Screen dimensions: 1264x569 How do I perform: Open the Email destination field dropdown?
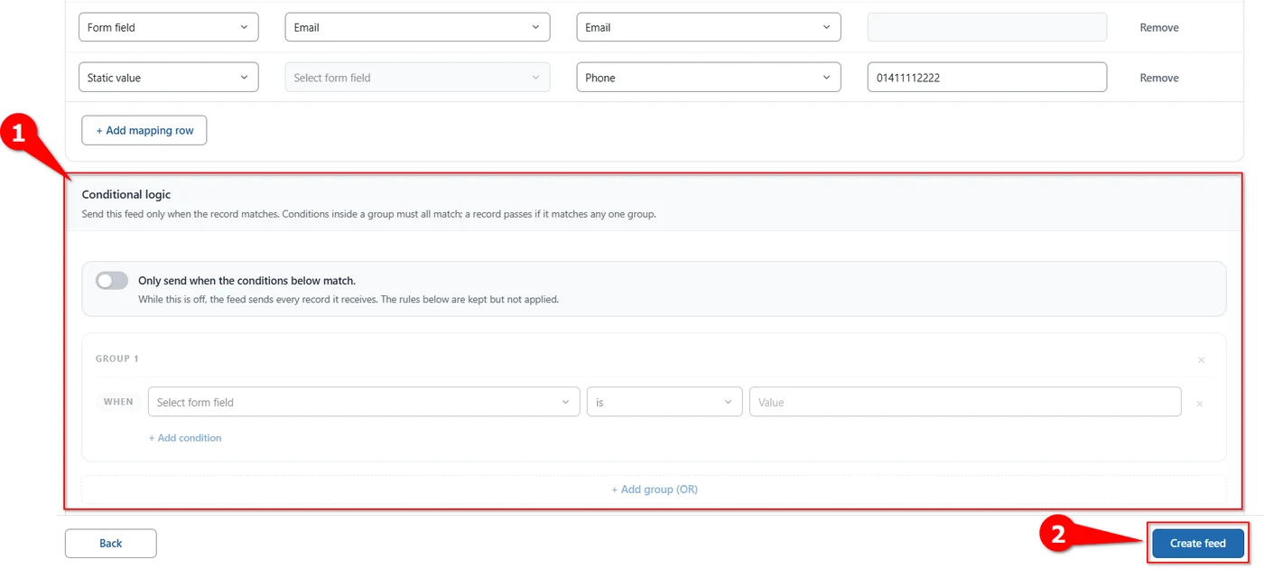pyautogui.click(x=709, y=27)
